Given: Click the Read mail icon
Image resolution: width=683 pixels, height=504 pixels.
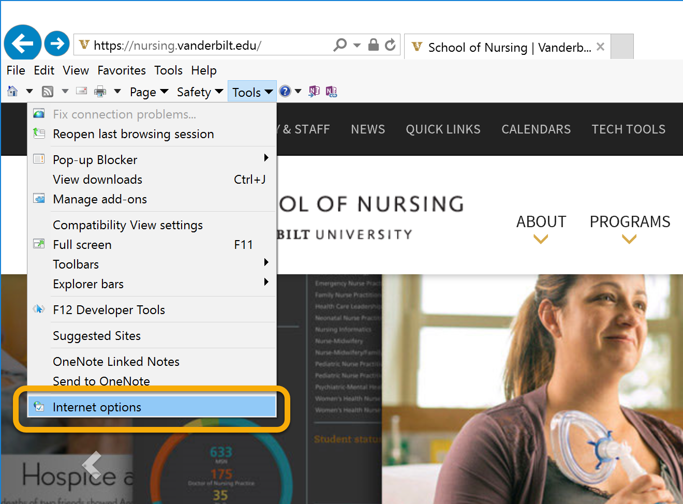Looking at the screenshot, I should tap(82, 91).
